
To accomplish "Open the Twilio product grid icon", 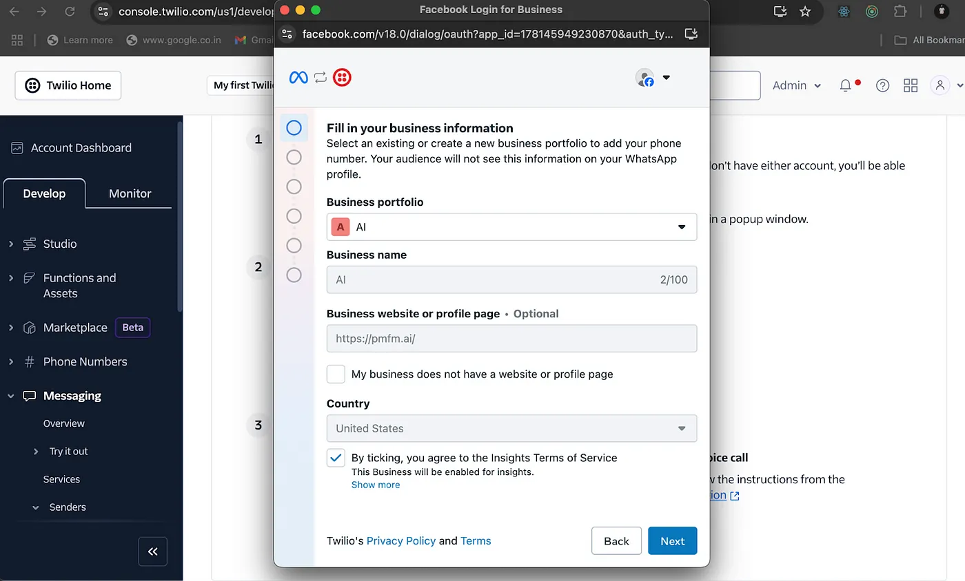I will tap(911, 85).
